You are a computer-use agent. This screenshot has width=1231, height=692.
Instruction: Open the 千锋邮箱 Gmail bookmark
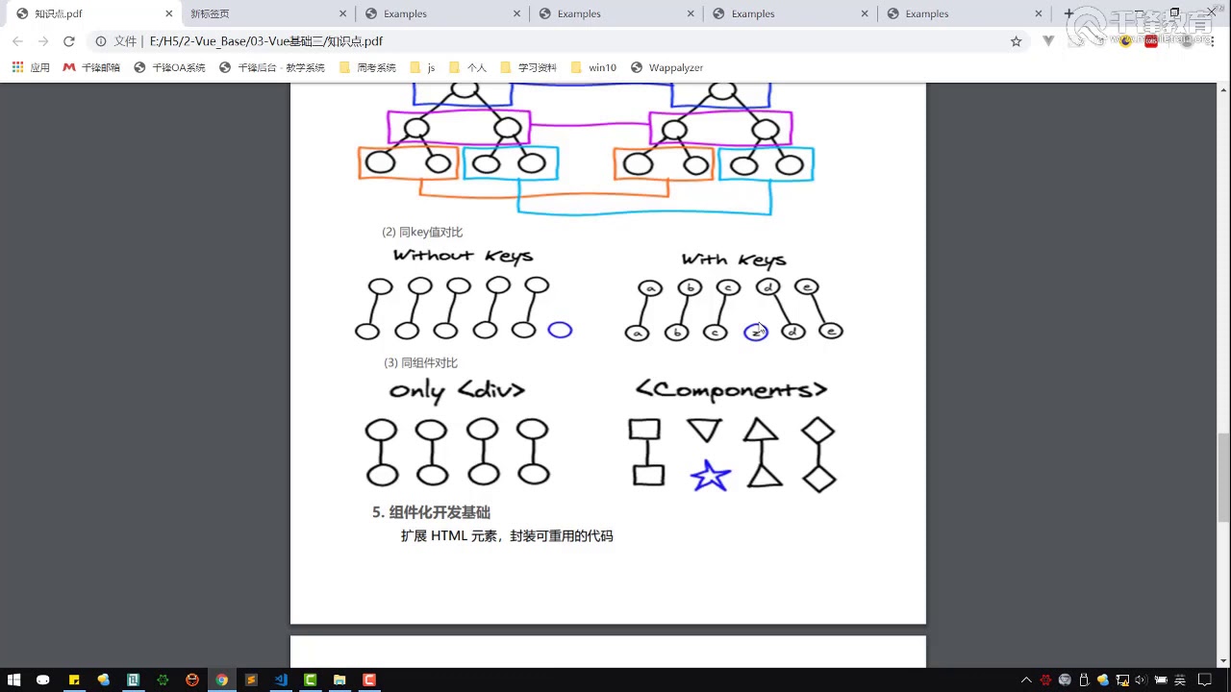pos(91,67)
